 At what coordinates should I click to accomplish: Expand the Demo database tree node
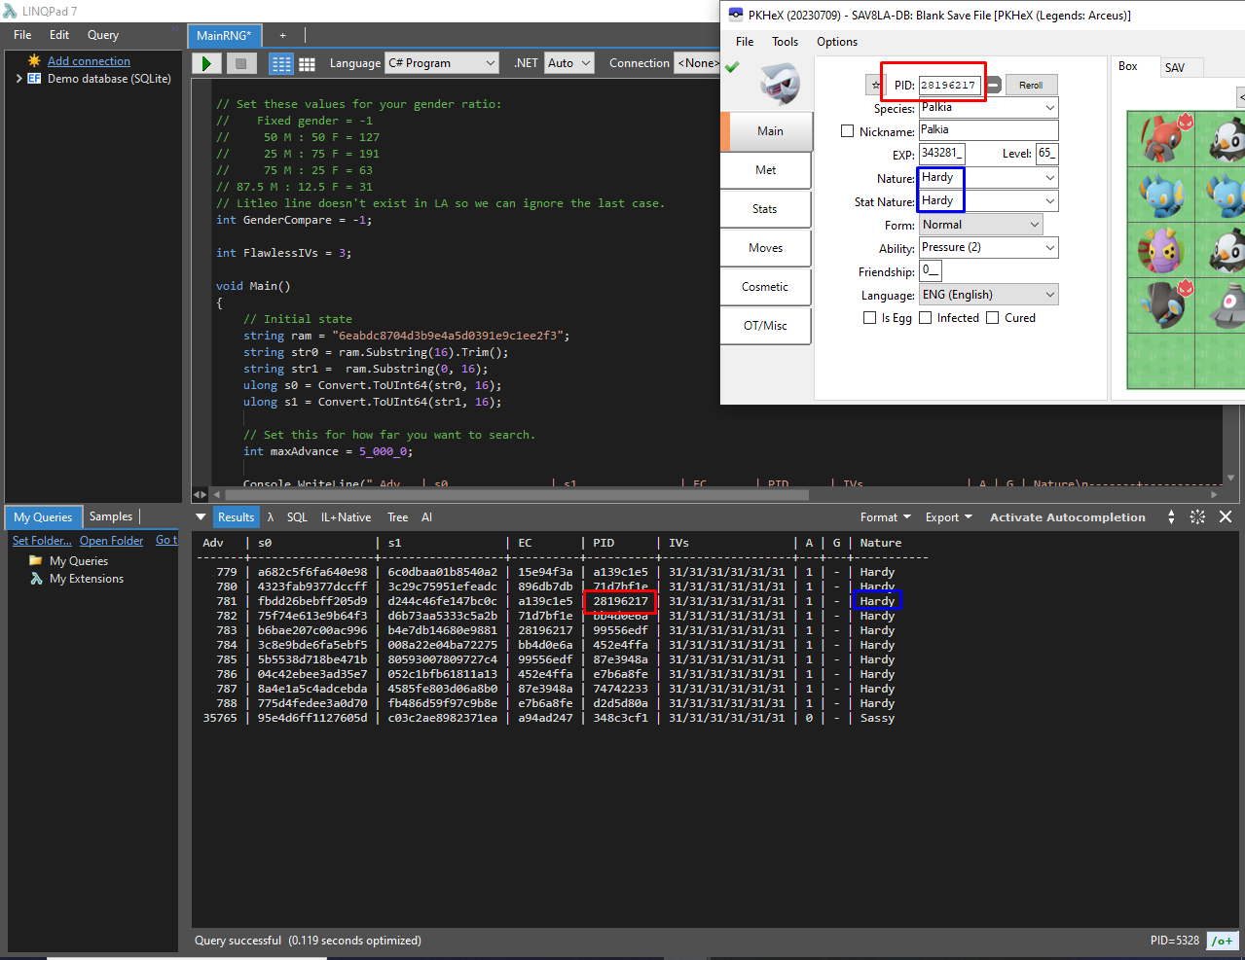click(x=18, y=79)
